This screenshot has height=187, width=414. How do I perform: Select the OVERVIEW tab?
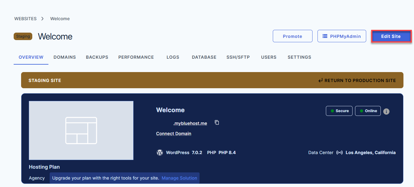31,57
